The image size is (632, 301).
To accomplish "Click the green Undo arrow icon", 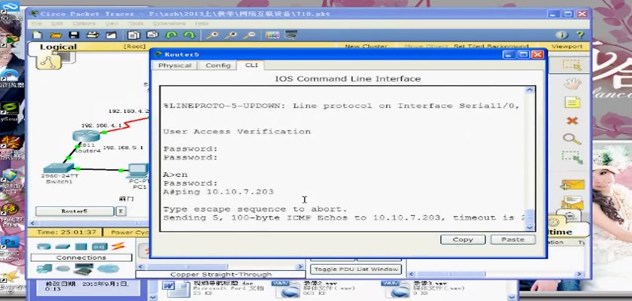I will pyautogui.click(x=172, y=35).
